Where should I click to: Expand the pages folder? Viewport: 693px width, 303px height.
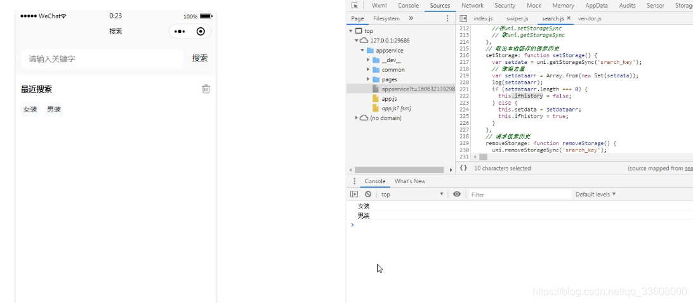click(x=367, y=79)
